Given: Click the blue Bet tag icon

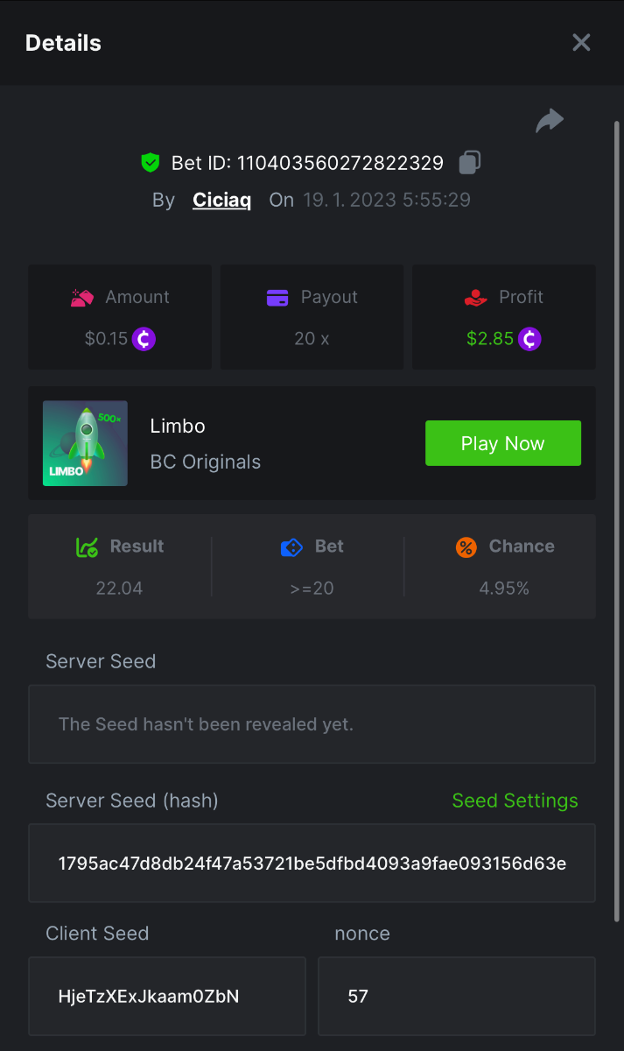Looking at the screenshot, I should 291,547.
